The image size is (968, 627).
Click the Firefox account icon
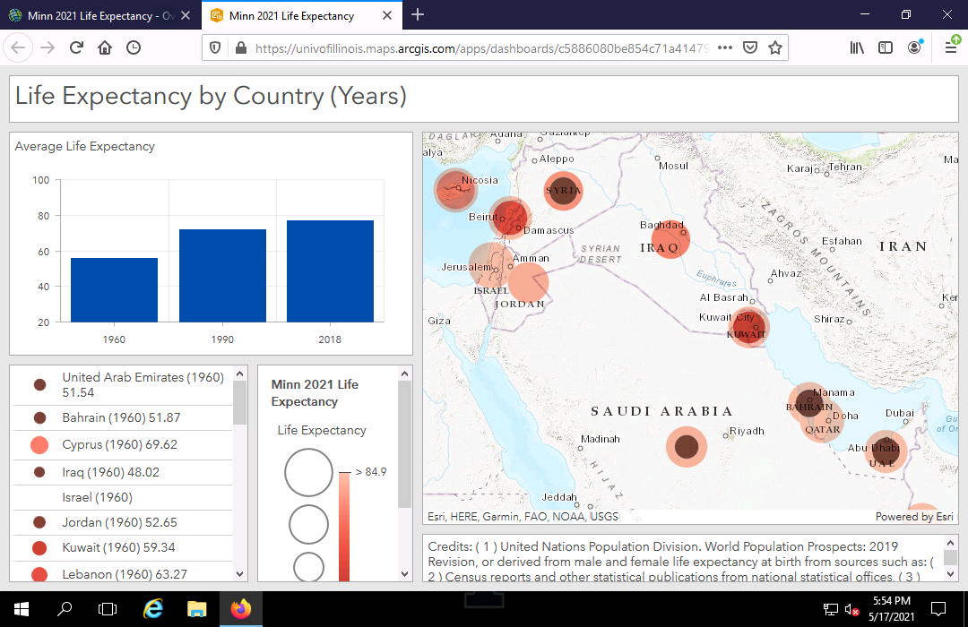[x=913, y=47]
